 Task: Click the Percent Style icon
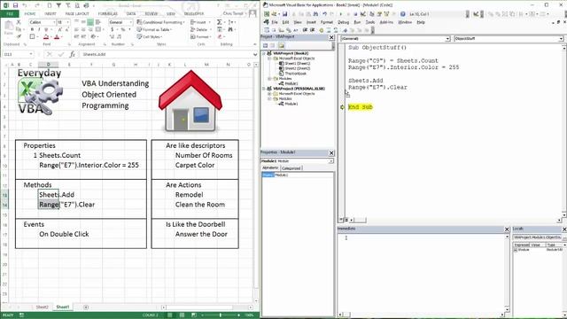(x=123, y=29)
